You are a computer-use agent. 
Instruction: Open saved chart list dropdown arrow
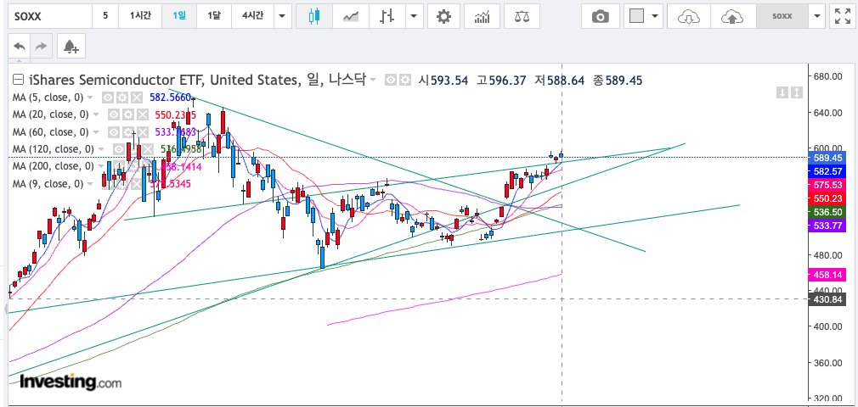point(817,16)
